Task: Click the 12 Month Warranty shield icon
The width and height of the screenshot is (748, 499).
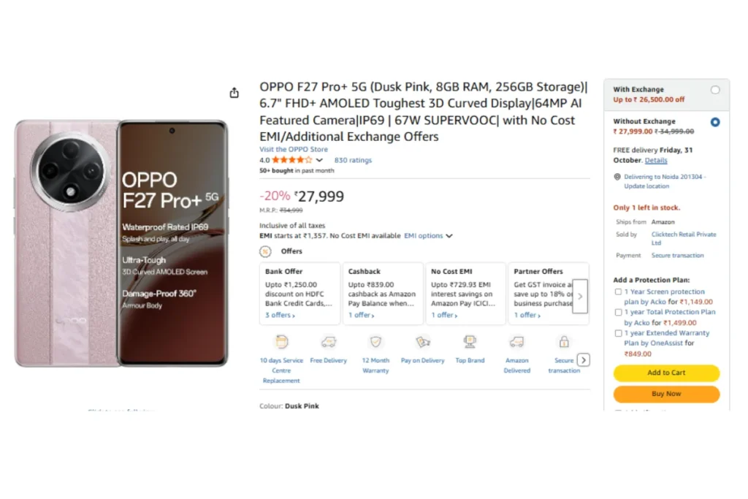Action: click(375, 342)
